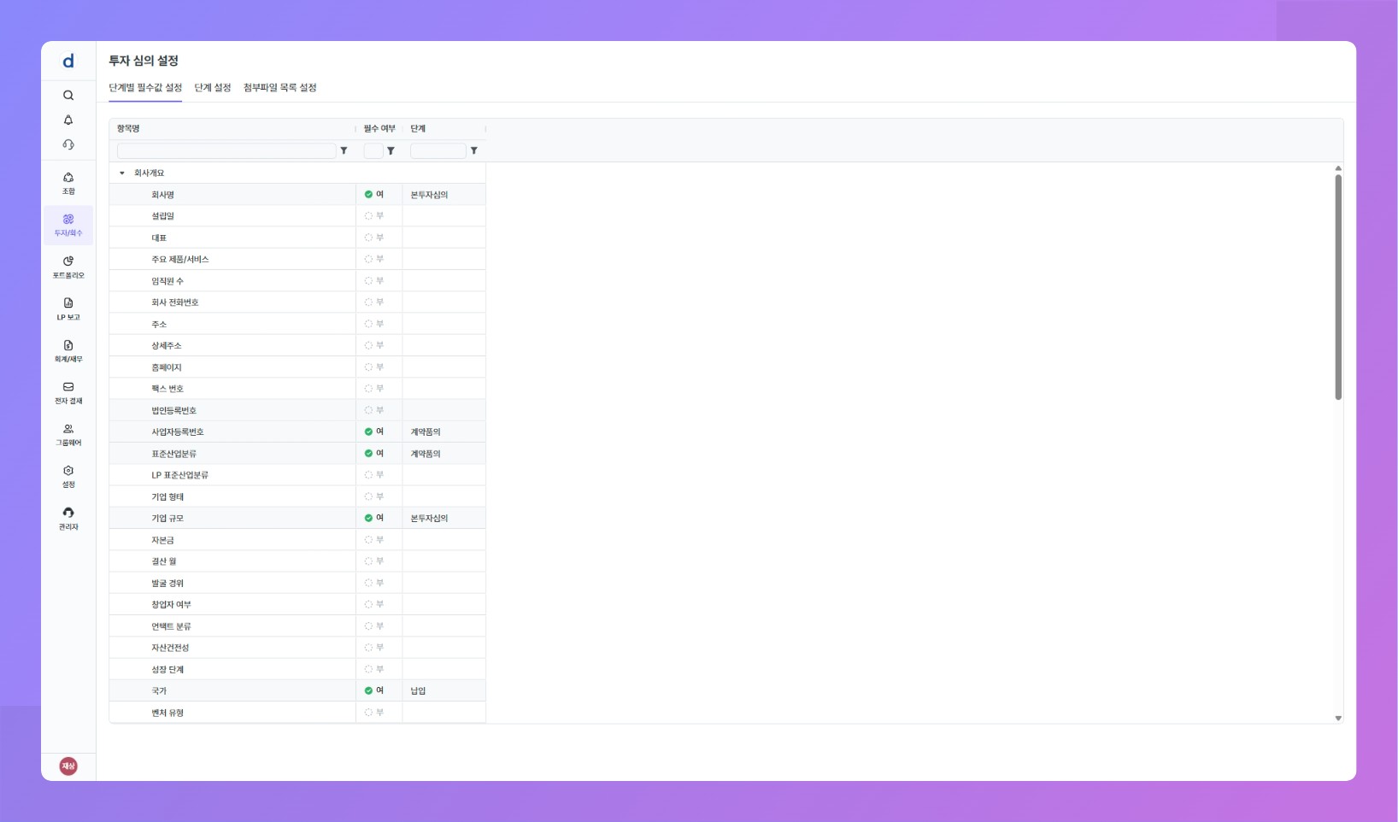The height and width of the screenshot is (822, 1398).
Task: Open the LP 보고 sidebar icon
Action: [x=68, y=308]
